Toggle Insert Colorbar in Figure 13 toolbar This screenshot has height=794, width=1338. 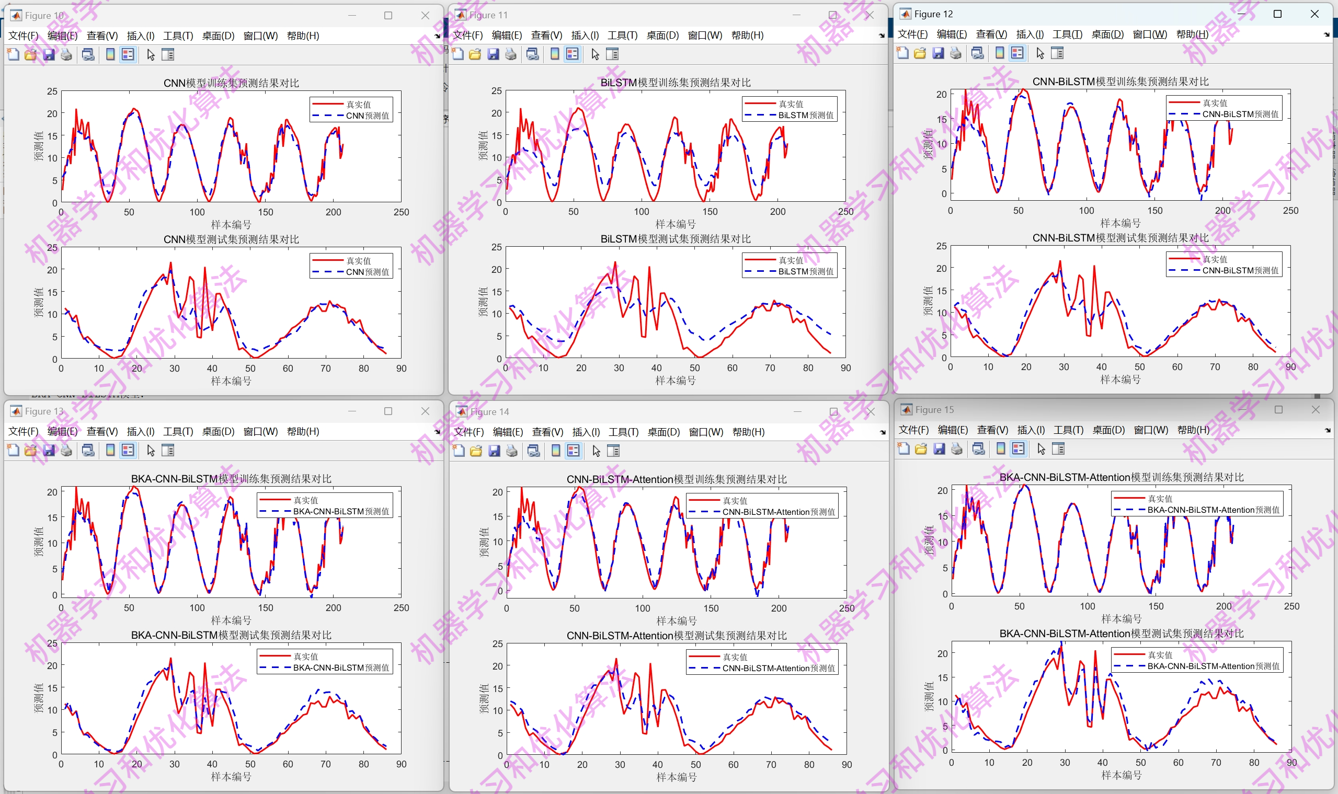110,451
